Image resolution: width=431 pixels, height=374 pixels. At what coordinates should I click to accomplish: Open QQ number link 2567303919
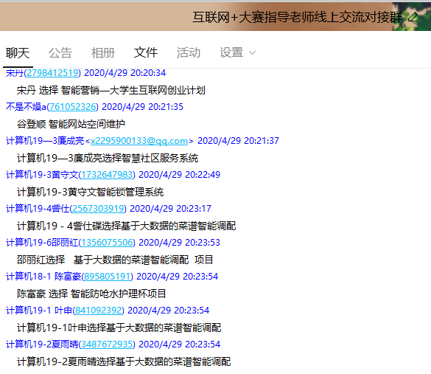(98, 209)
